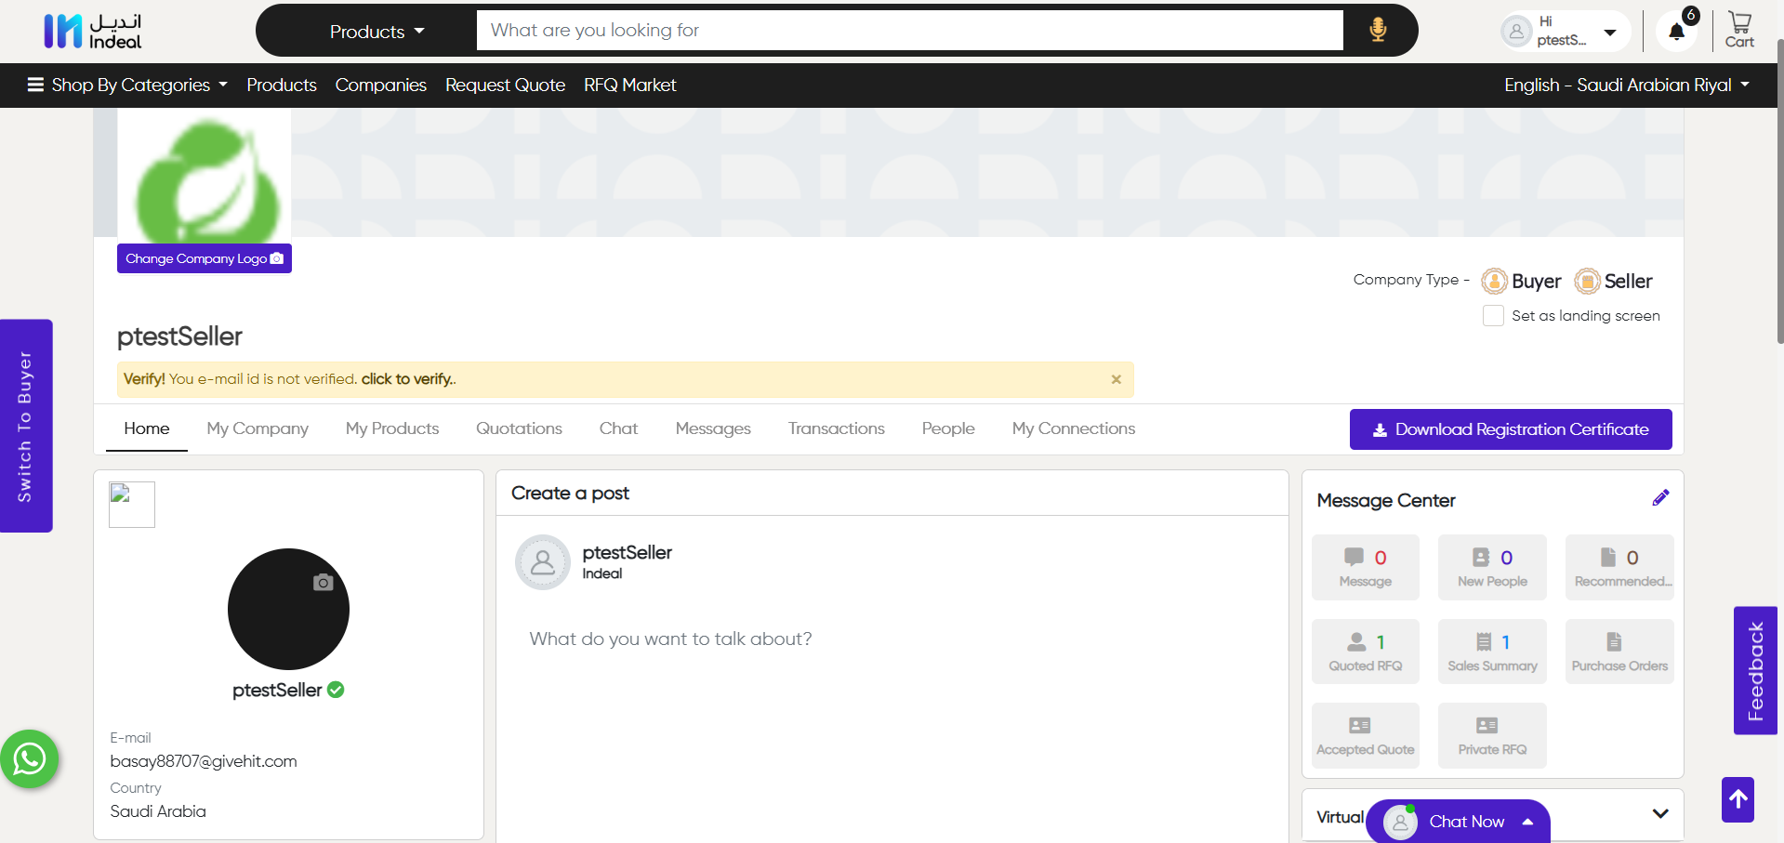Click Download Registration Certificate button
1784x843 pixels.
tap(1510, 429)
